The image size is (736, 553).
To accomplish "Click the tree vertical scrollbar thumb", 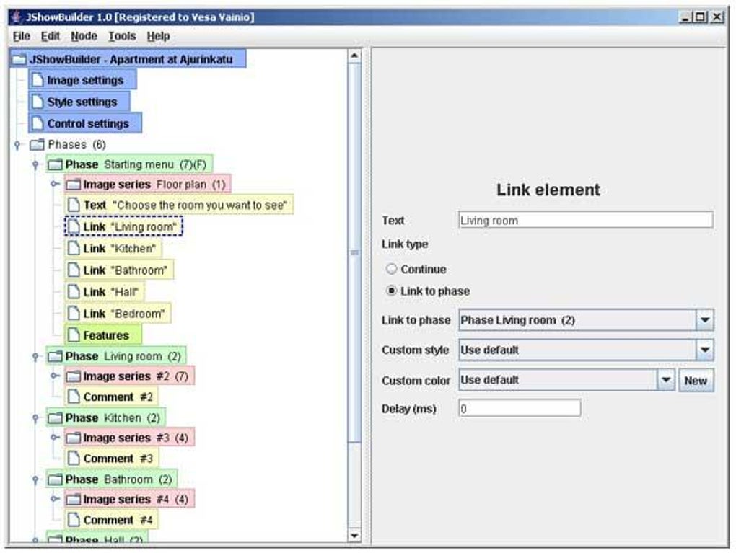I will pos(354,252).
